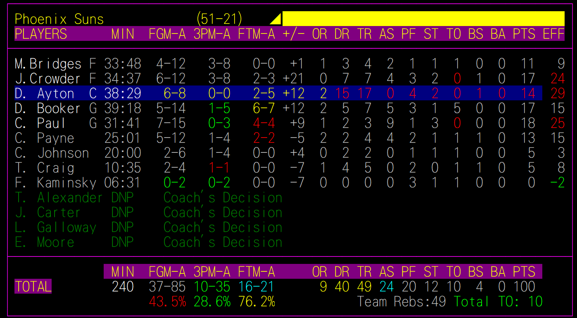Select the E. Moore DNP entry name
The height and width of the screenshot is (318, 577).
44,242
